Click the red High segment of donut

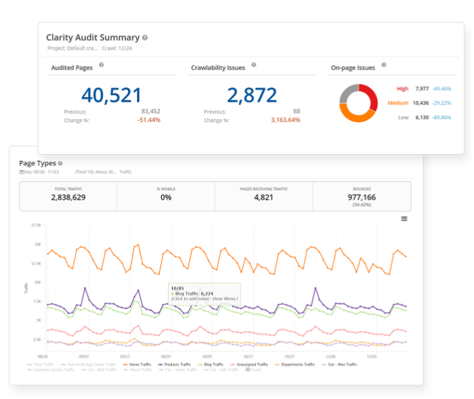[x=372, y=96]
